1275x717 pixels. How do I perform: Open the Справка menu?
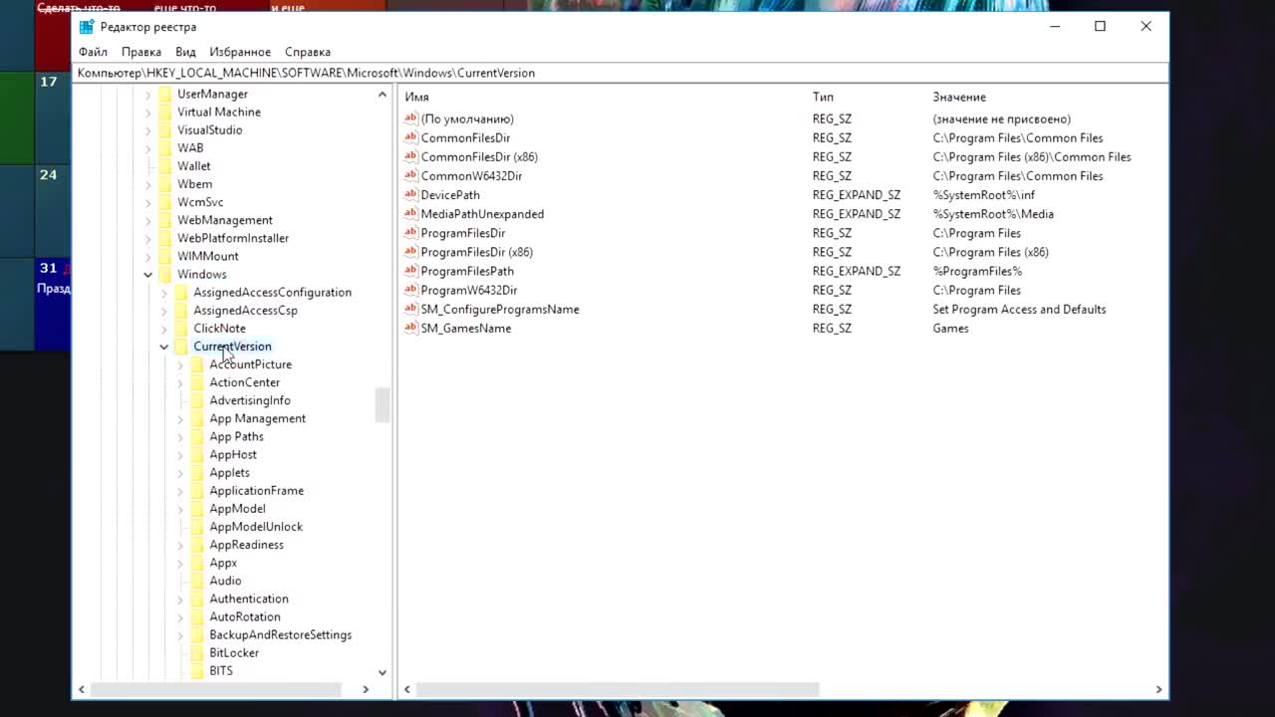308,52
